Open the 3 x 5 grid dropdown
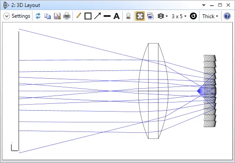The width and height of the screenshot is (235, 163). (x=179, y=16)
